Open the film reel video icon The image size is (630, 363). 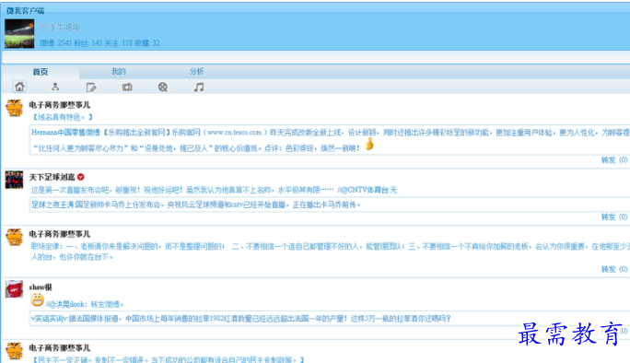[x=163, y=87]
